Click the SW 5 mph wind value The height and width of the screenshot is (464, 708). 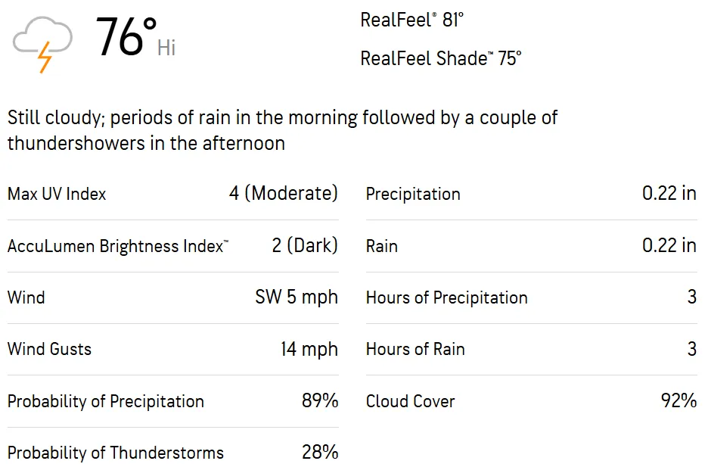coord(297,297)
